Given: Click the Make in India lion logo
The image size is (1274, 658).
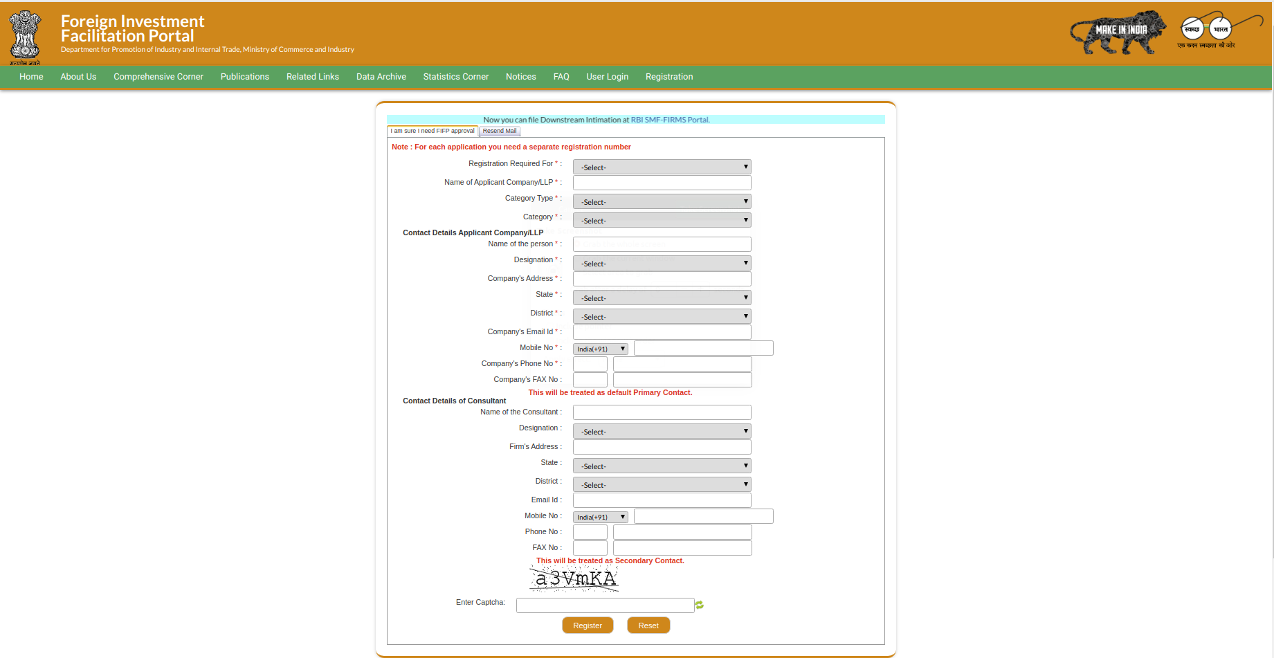Looking at the screenshot, I should tap(1117, 32).
